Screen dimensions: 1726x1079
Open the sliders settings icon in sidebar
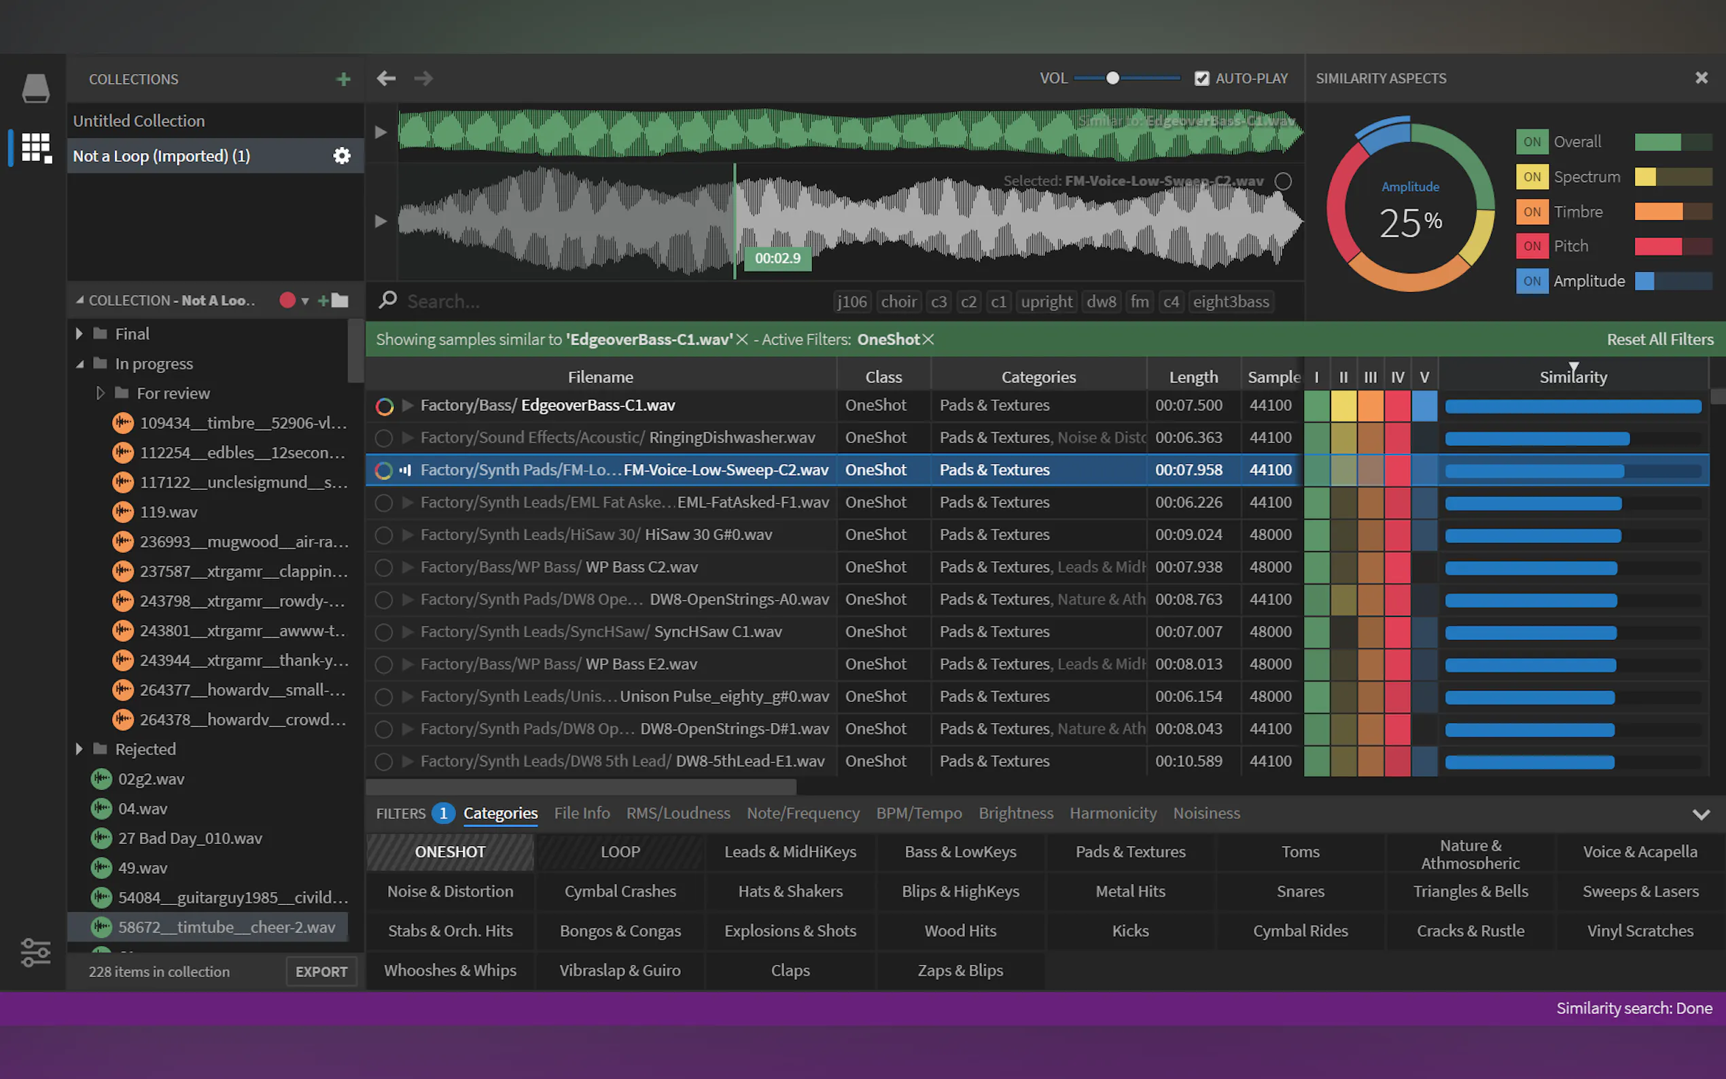click(x=35, y=953)
